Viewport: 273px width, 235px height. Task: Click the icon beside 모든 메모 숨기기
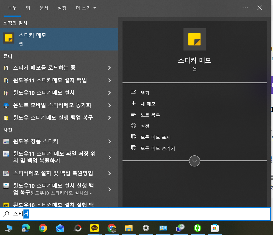133,148
